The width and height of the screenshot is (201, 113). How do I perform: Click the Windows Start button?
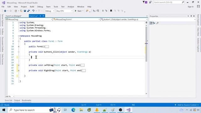3,110
